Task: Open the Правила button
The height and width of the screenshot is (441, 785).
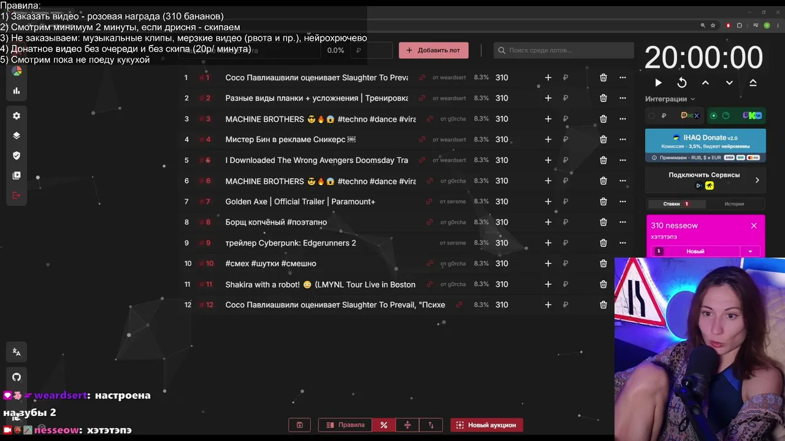Action: tap(346, 425)
